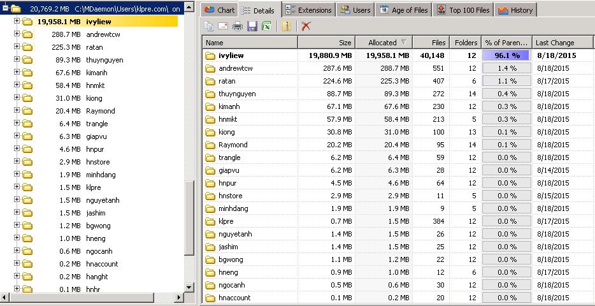Click the tree's horizontal scrollbar left arrow
595x306 pixels.
(4, 297)
